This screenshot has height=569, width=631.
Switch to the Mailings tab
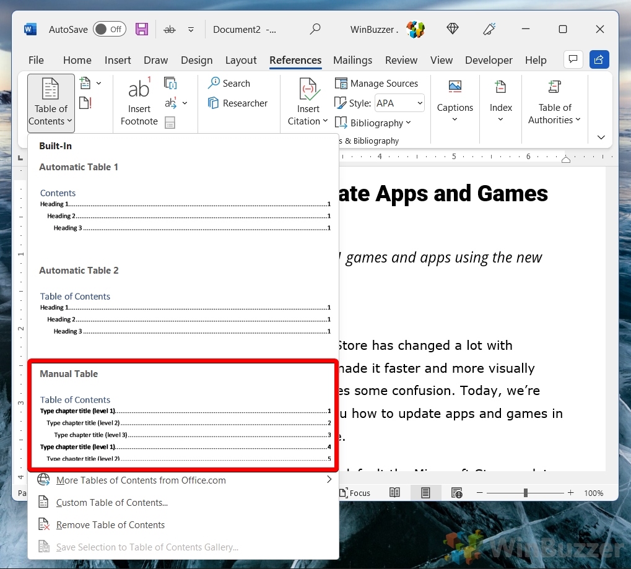tap(352, 60)
